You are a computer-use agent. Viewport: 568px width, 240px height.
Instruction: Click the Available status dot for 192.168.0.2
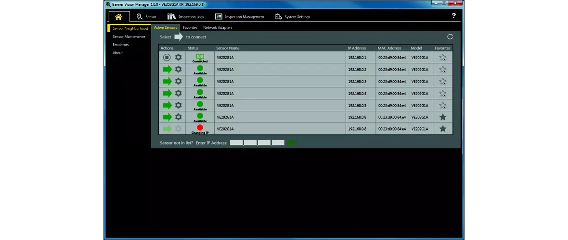click(200, 68)
